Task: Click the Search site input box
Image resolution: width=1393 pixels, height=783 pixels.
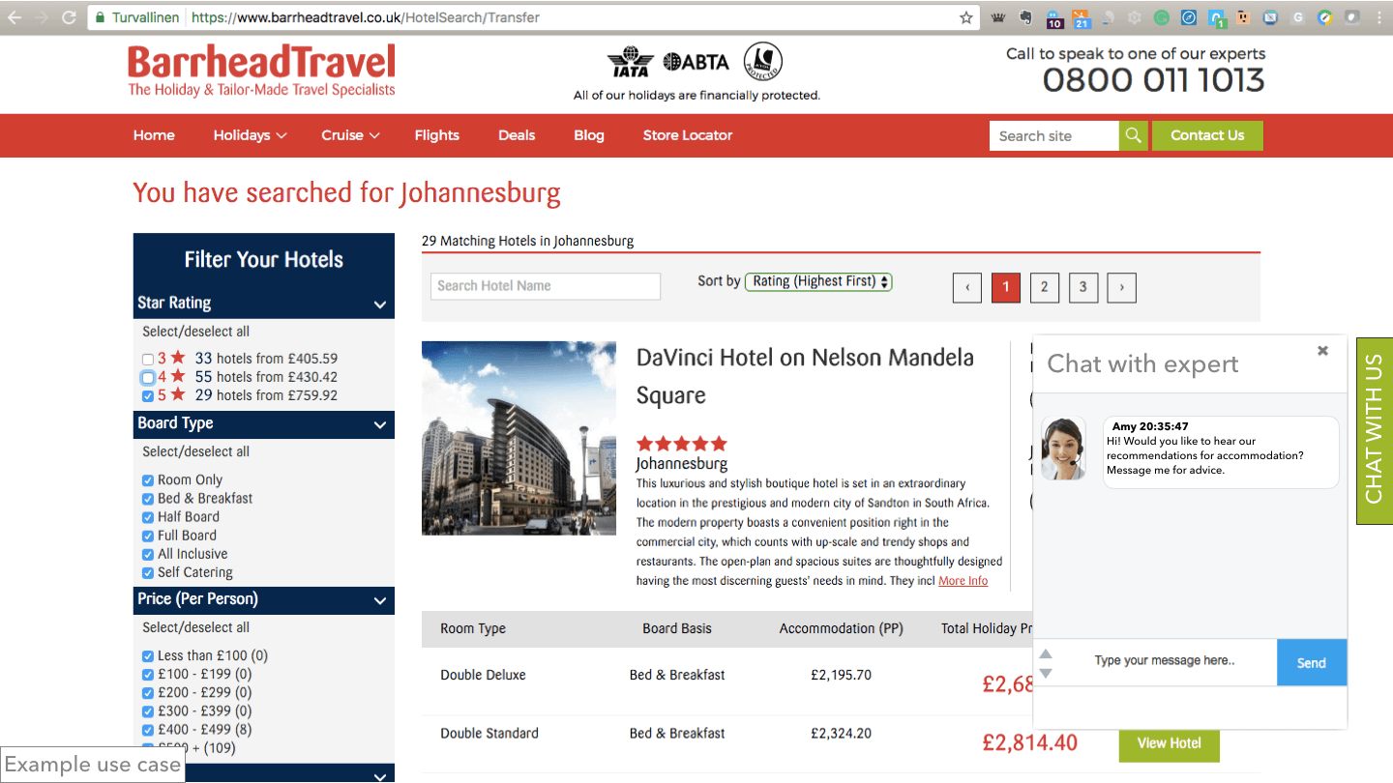Action: 1054,135
